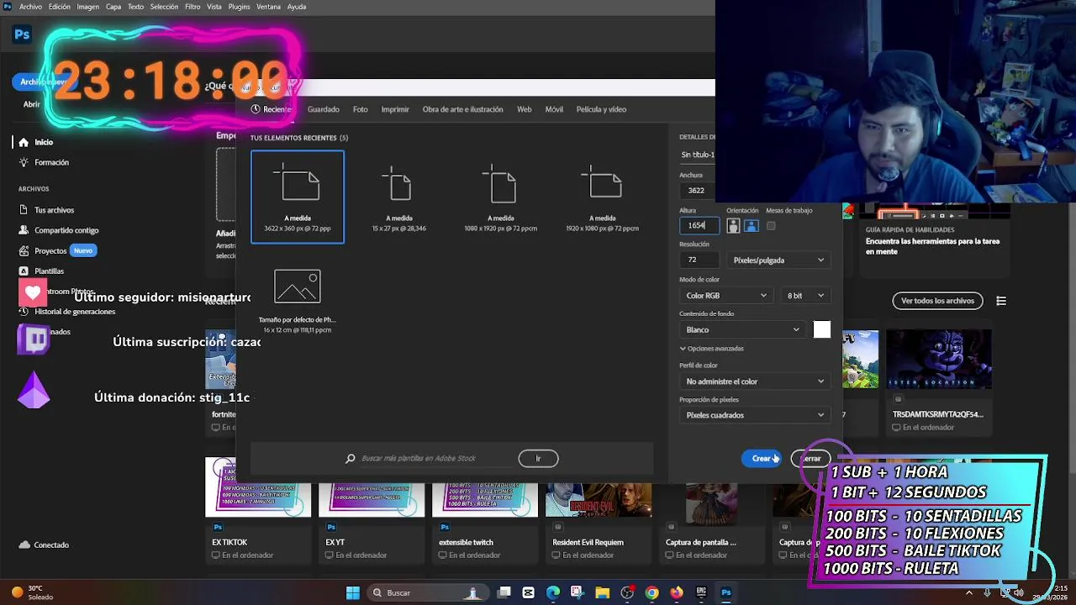Open Google Chrome from the taskbar

point(651,592)
